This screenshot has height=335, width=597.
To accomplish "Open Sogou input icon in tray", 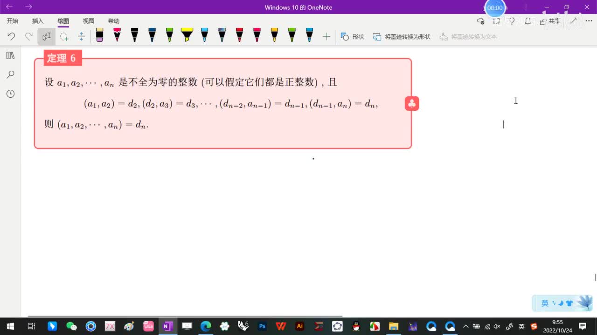I will (534, 327).
